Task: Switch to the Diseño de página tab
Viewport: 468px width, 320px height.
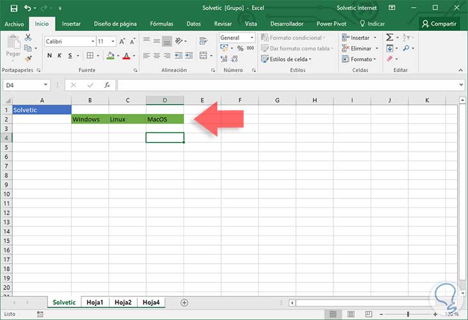Action: (x=115, y=24)
